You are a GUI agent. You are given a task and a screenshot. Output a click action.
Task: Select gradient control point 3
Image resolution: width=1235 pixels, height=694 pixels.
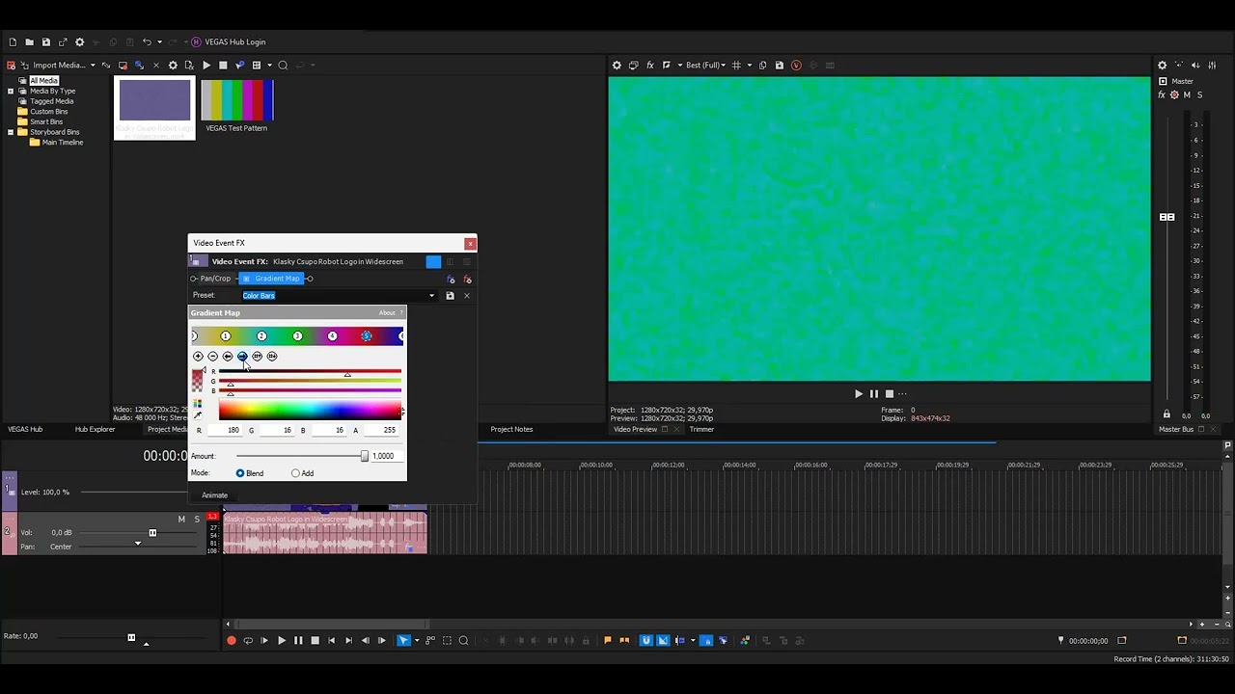click(x=297, y=336)
